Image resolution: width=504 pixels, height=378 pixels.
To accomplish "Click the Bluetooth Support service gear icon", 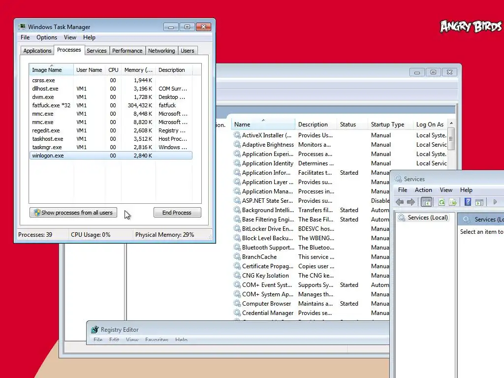I will click(x=237, y=247).
